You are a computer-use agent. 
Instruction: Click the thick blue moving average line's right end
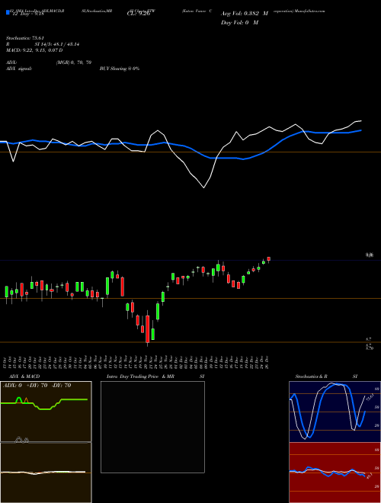[361, 130]
